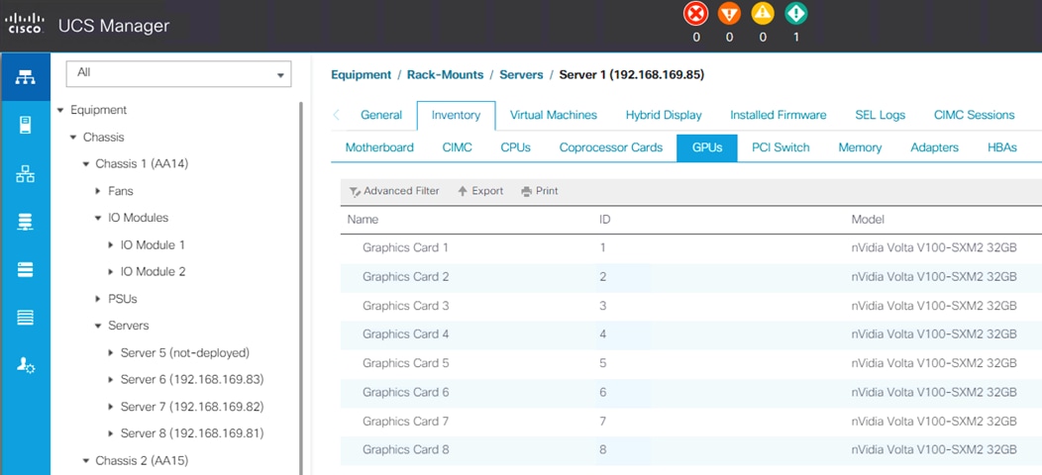Select the Graphics Card 7 row
The width and height of the screenshot is (1042, 475).
pos(691,422)
